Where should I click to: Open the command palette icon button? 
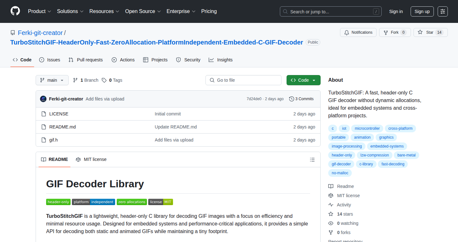pos(443,11)
